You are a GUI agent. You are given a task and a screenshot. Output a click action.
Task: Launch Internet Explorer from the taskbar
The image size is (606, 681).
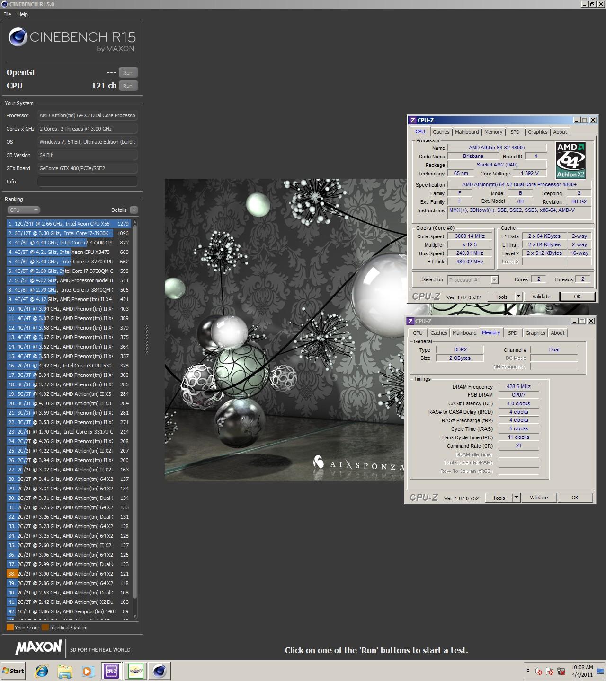(x=42, y=671)
